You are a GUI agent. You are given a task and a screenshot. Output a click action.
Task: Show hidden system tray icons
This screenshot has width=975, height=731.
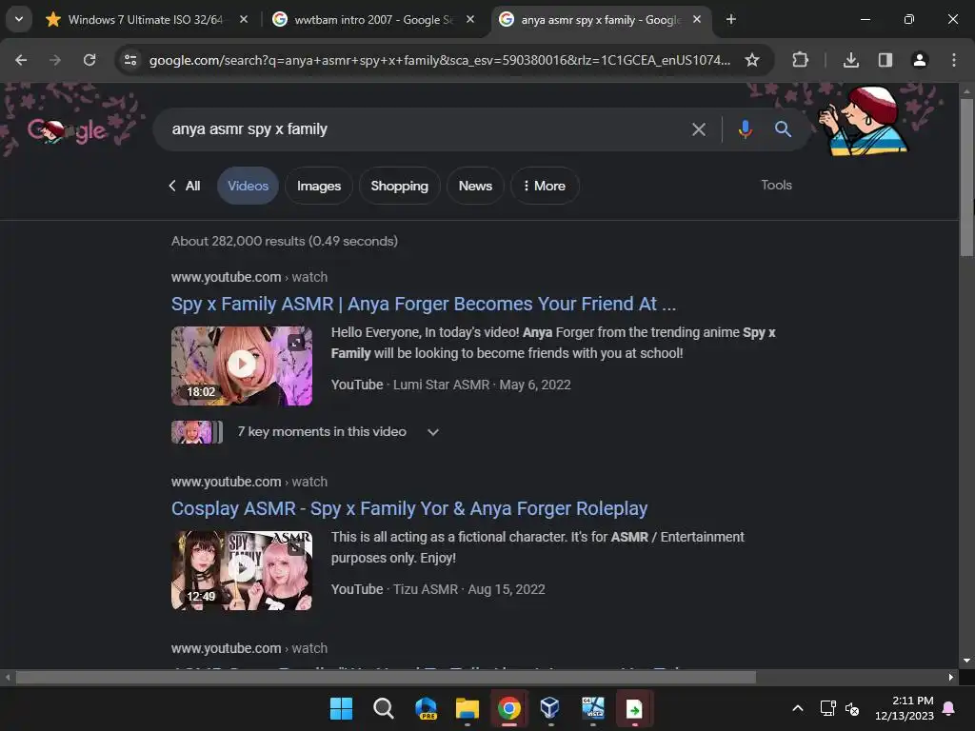point(798,708)
